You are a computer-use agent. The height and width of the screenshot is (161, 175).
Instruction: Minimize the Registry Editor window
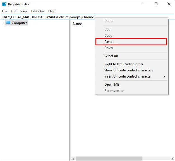(x=143, y=4)
